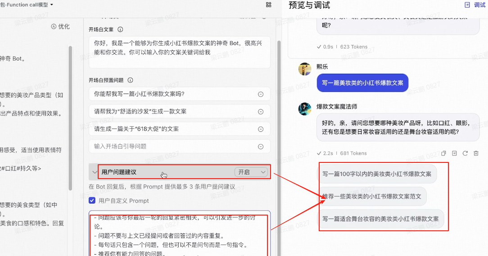Viewport: 488px width, 256px height.
Task: Click user avatar of 熙乐
Action: tap(304, 69)
